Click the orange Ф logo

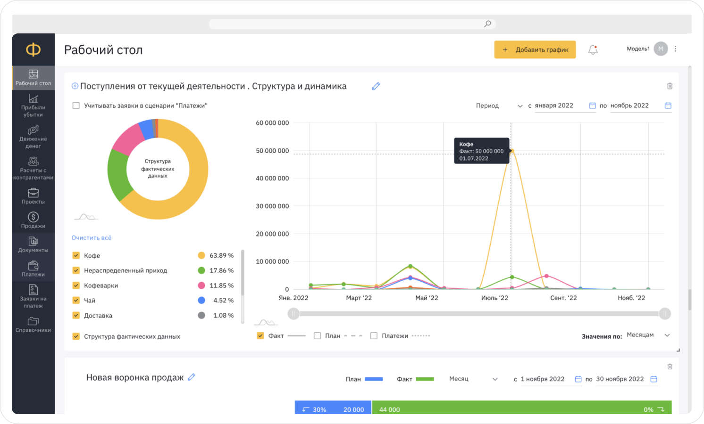point(33,49)
